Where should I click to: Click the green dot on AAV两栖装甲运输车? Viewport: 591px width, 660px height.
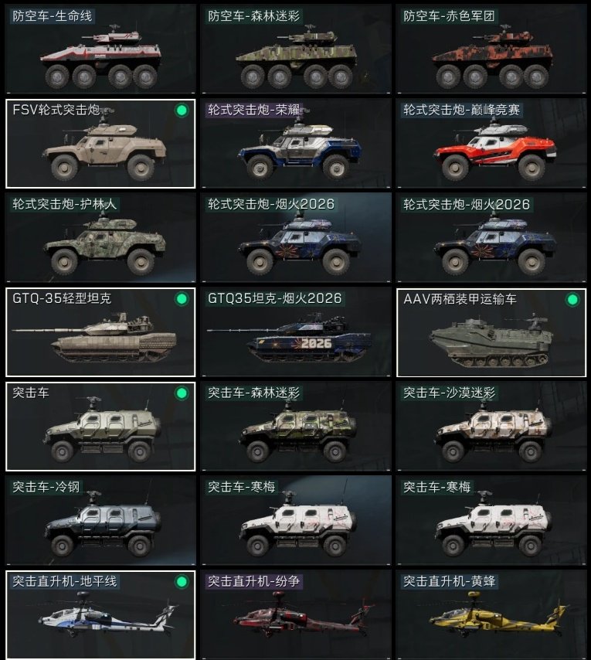click(x=572, y=300)
